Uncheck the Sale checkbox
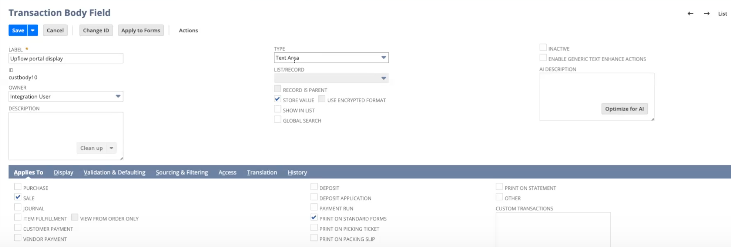Screen dimensions: 731x247 [18, 197]
